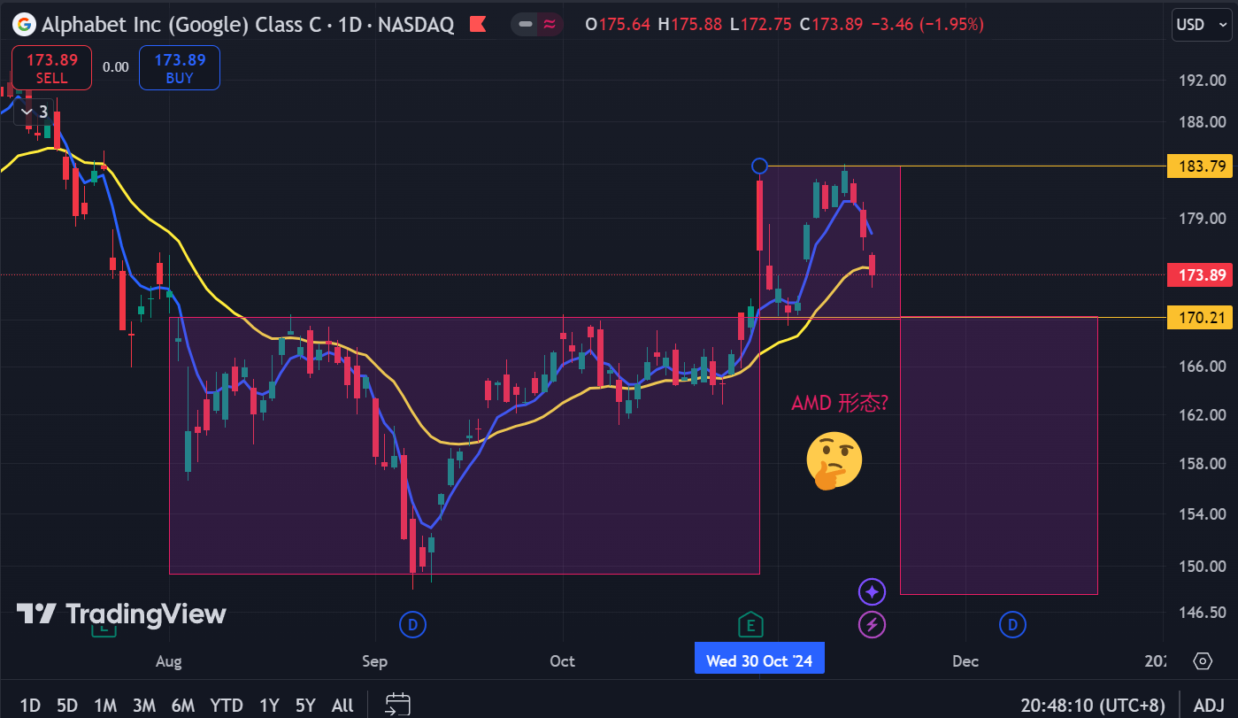This screenshot has width=1238, height=718.
Task: Click the red flag symbol marker
Action: [478, 24]
